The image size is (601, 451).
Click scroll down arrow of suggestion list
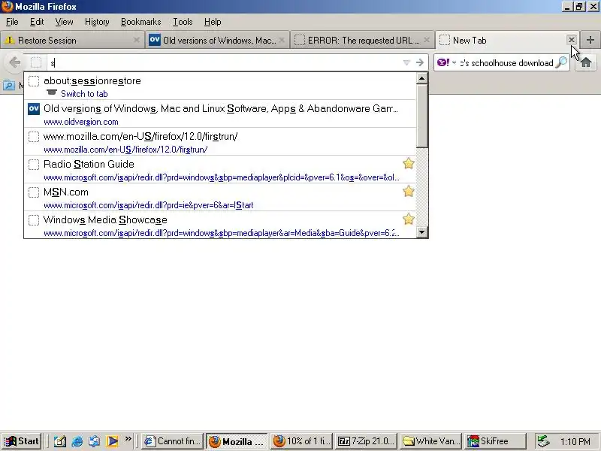[421, 232]
